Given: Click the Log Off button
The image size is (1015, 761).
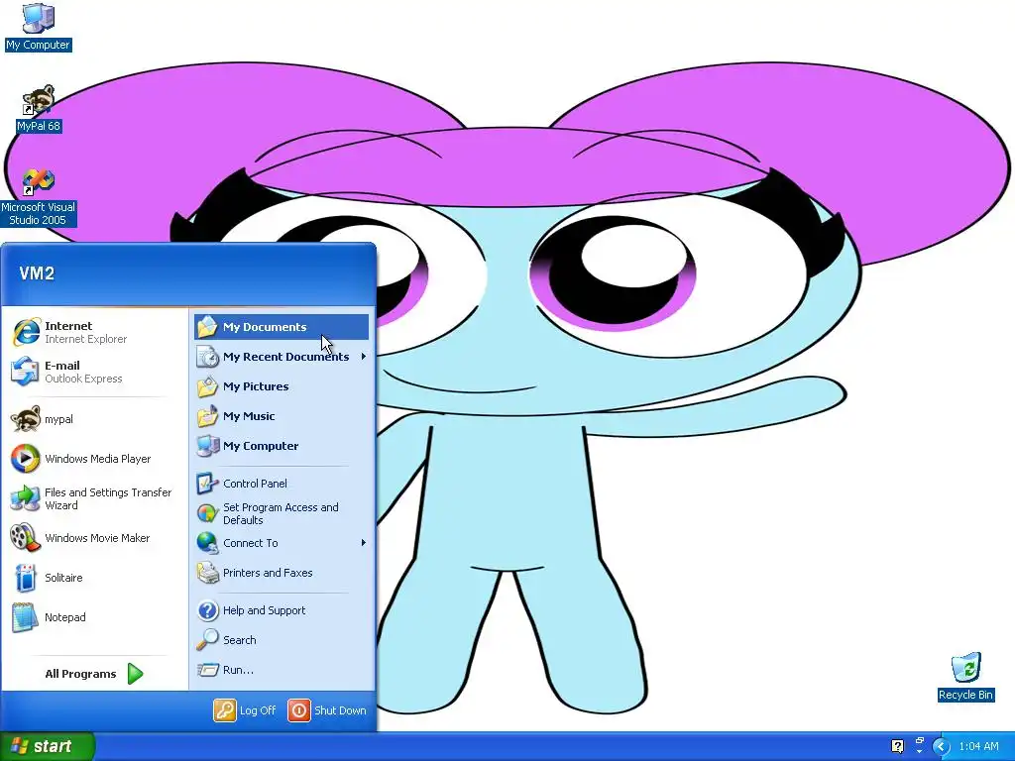Looking at the screenshot, I should point(245,710).
